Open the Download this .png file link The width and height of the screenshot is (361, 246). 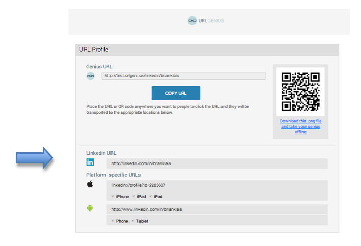301,126
